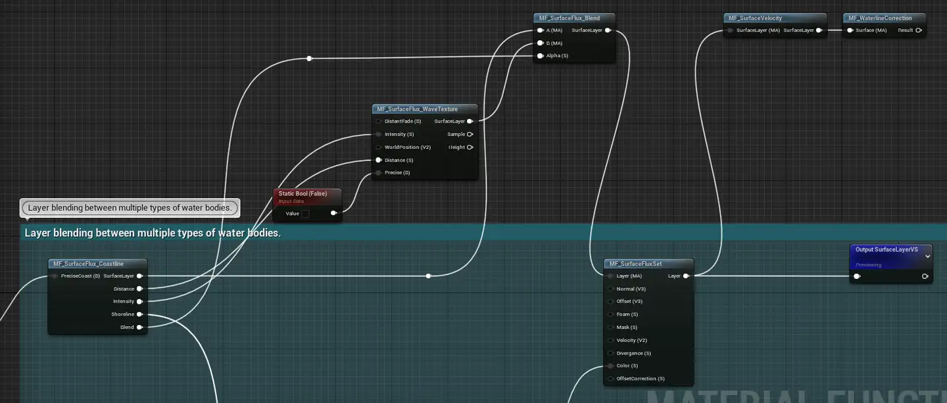Select the MF_SurfaceVelocity node title
Viewport: 947px width, 403px height.
point(755,18)
